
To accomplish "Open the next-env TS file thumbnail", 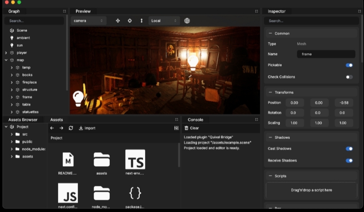I will pyautogui.click(x=135, y=159).
